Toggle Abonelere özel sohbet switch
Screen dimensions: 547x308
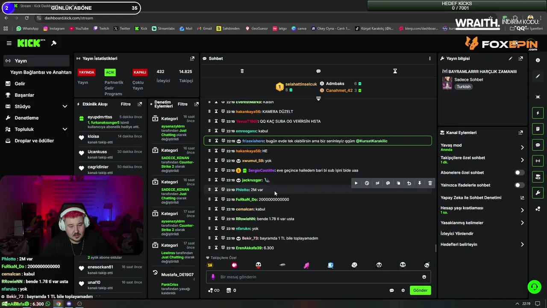click(x=519, y=173)
